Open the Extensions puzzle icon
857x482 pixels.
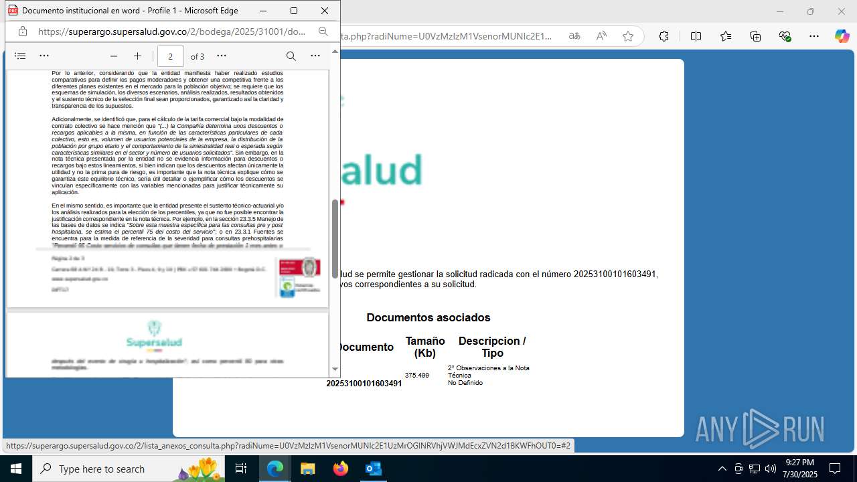coord(664,36)
